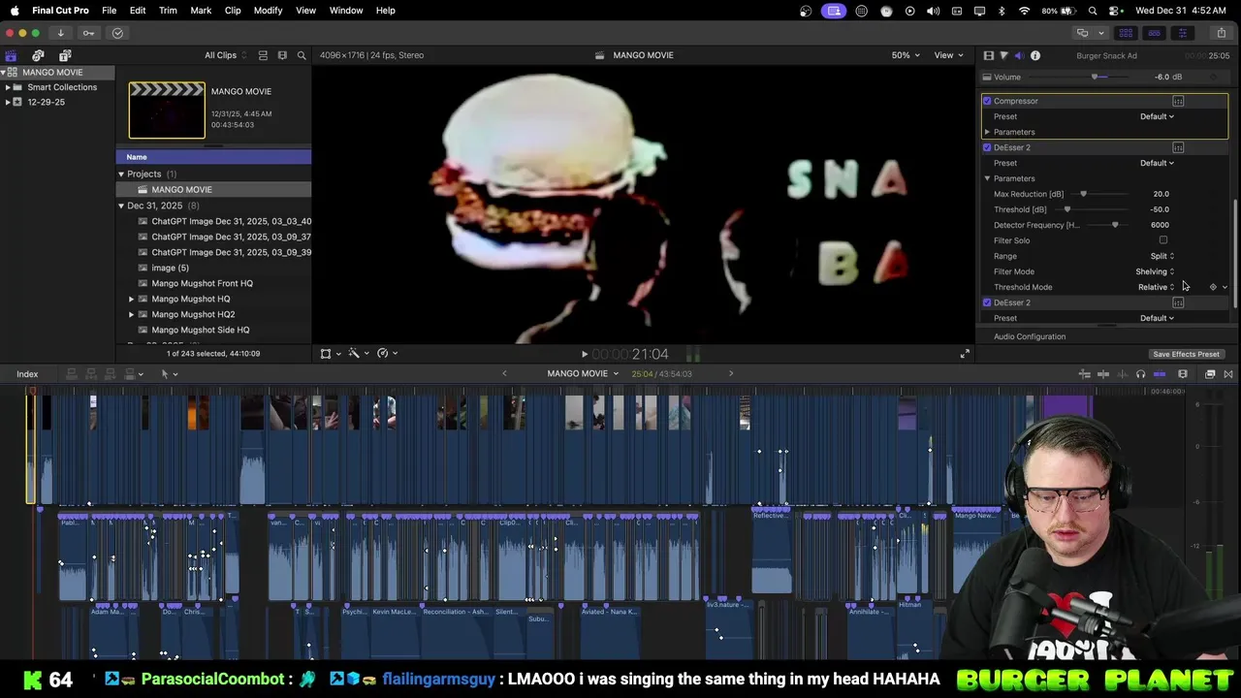This screenshot has height=698, width=1241.
Task: Open the Threshold Mode Relative dropdown
Action: (1156, 287)
